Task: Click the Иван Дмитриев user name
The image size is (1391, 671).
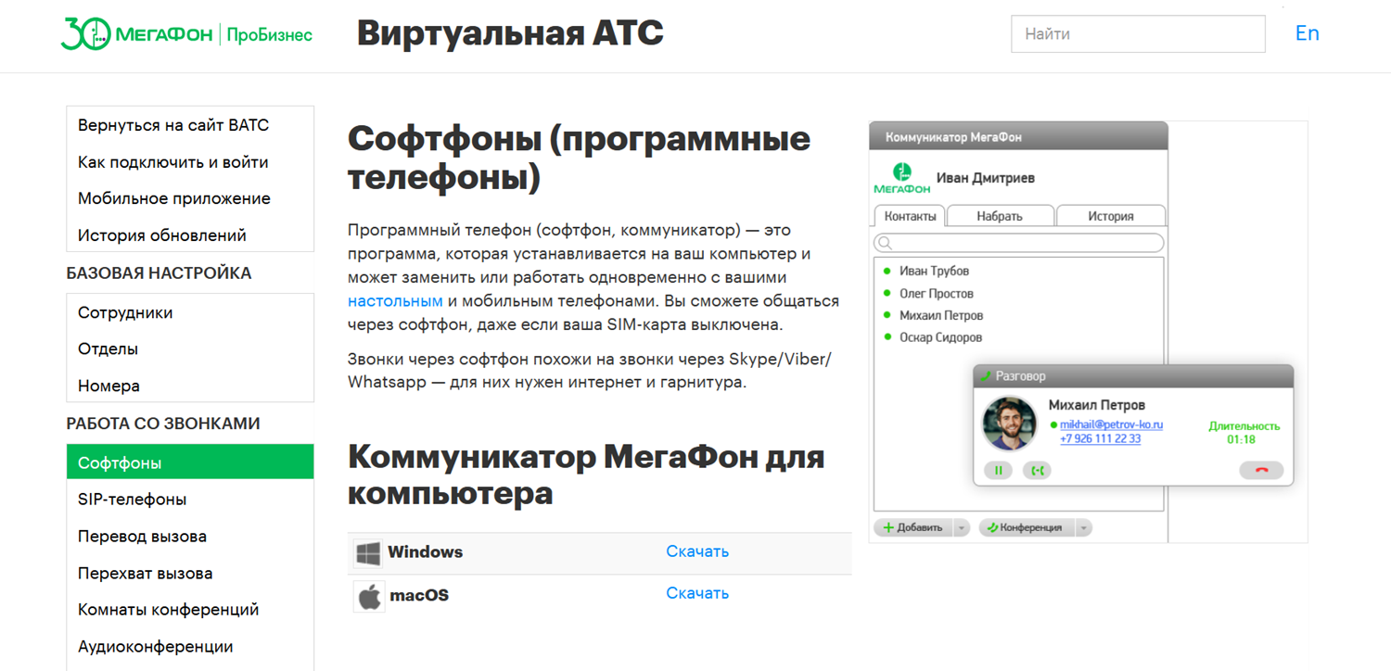Action: click(986, 178)
